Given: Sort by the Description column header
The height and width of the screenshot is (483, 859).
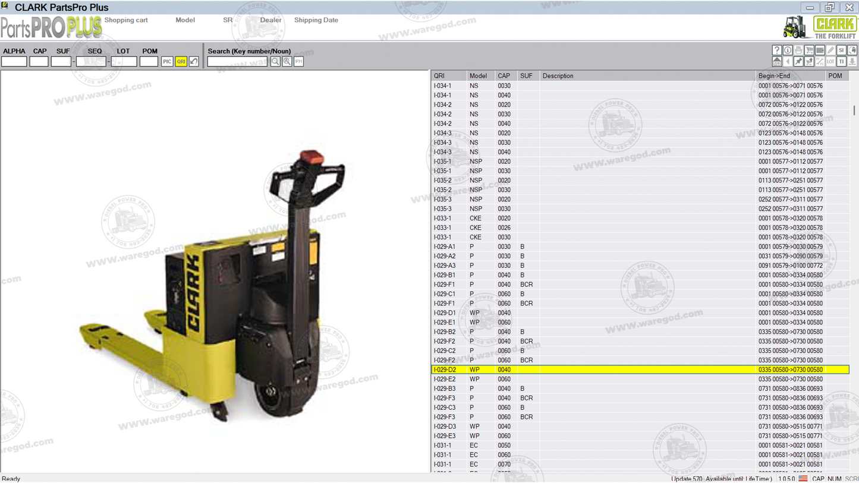Looking at the screenshot, I should point(647,76).
